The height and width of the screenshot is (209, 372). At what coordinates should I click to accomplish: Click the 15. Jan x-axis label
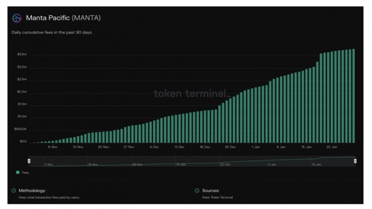click(x=307, y=147)
